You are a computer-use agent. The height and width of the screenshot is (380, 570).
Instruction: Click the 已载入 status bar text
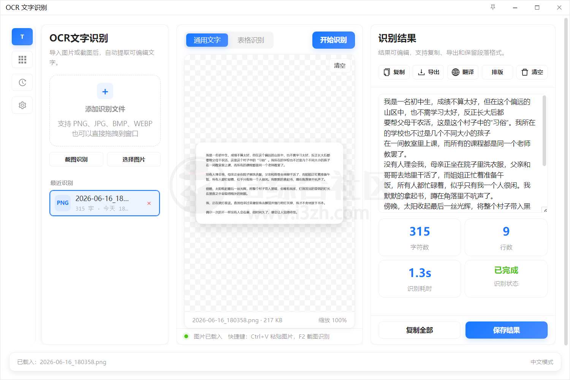tap(62, 362)
